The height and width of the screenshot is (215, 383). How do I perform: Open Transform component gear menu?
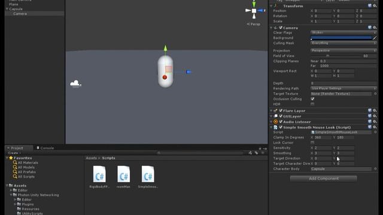click(375, 5)
